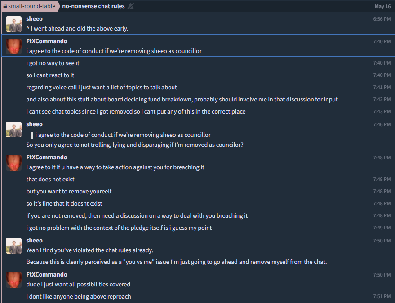The image size is (395, 303).
Task: Open sheeo's avatar at the 7:50 PM message
Action: [x=13, y=246]
